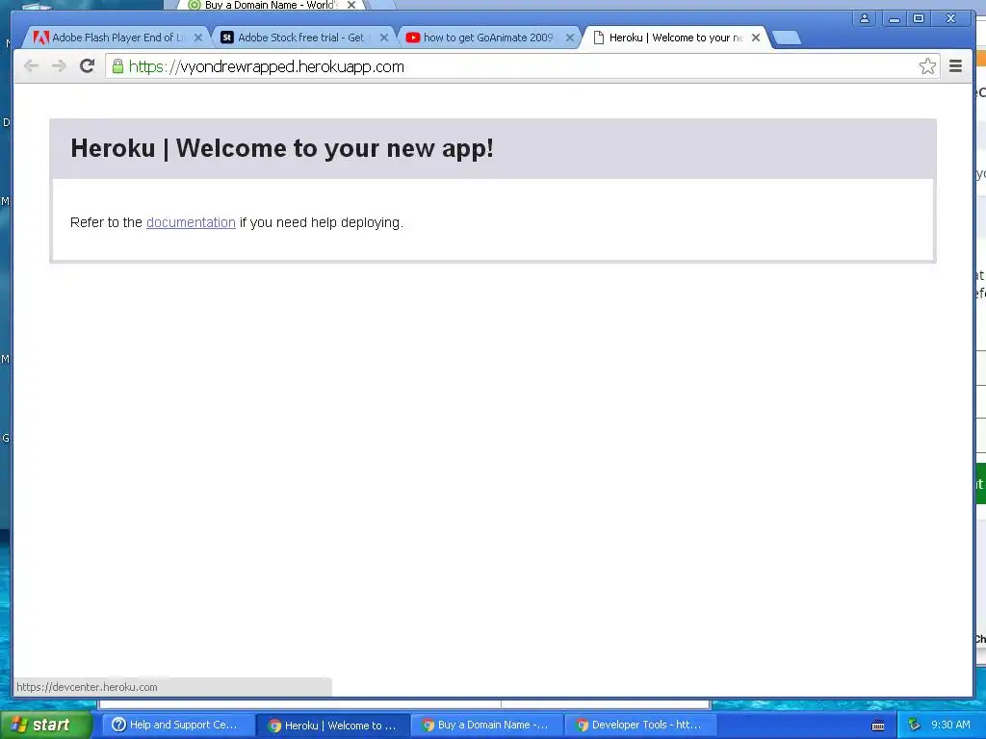Click the 9:30 AM system clock
The width and height of the screenshot is (986, 739).
[950, 725]
